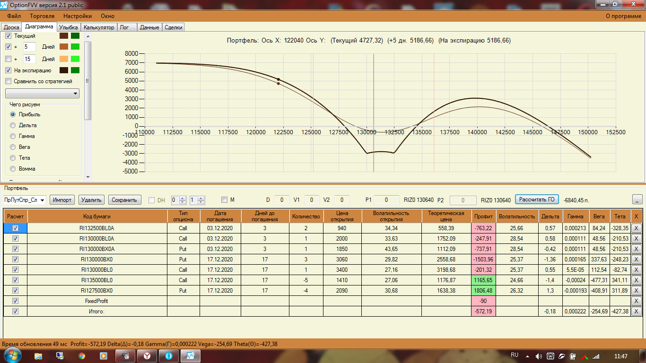Image resolution: width=646 pixels, height=363 pixels.
Task: Delete row RI135000BL0 with its X button
Action: tap(636, 280)
